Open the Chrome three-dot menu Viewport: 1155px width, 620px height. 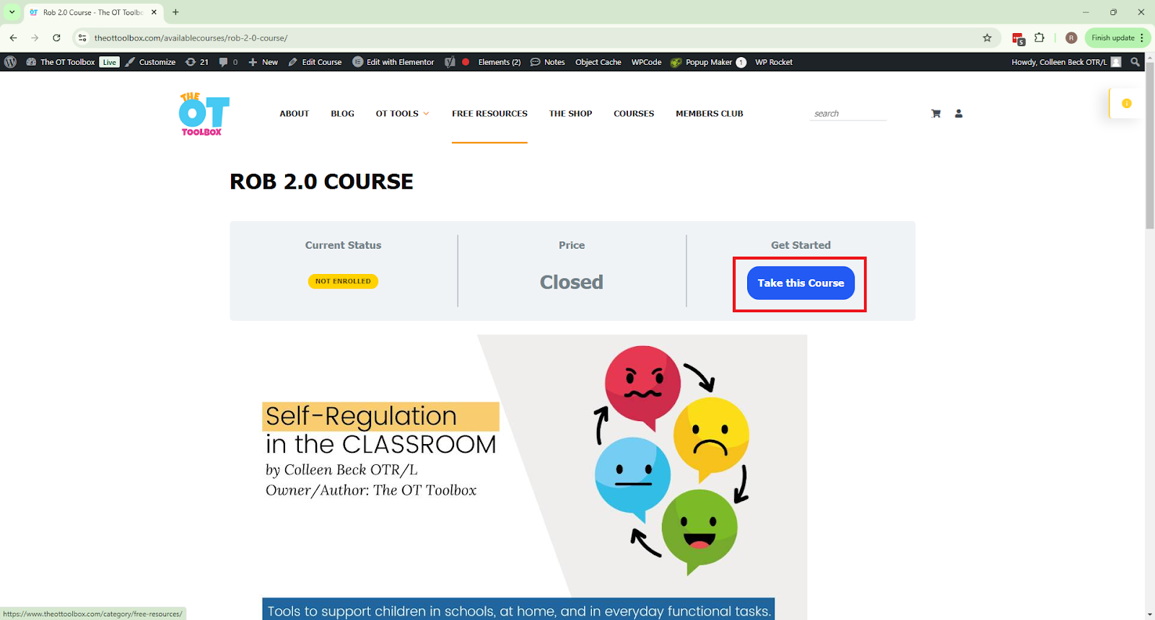pyautogui.click(x=1142, y=37)
